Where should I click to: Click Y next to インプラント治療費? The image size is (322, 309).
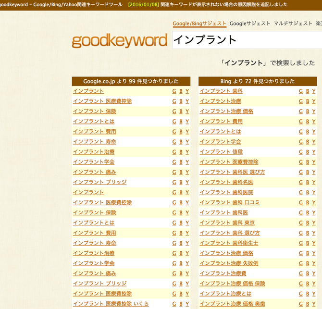(x=314, y=273)
